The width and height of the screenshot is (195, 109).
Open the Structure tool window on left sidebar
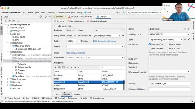pyautogui.click(x=2, y=58)
